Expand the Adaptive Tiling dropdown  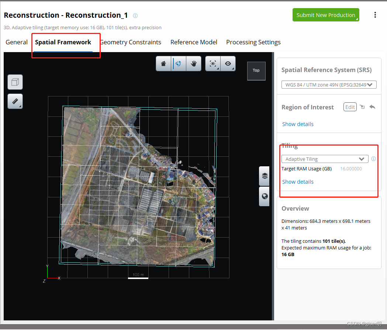325,159
